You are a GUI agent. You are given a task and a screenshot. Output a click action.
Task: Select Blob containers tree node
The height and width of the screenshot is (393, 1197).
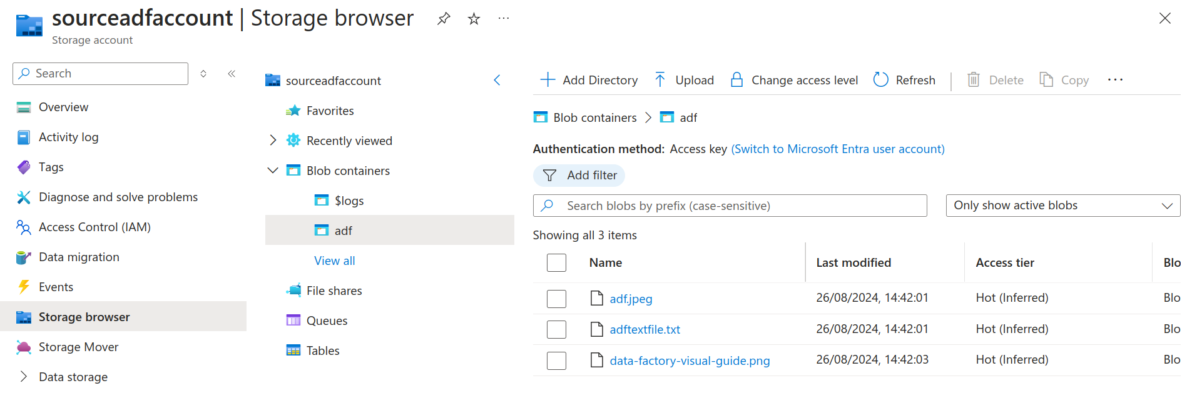[348, 171]
